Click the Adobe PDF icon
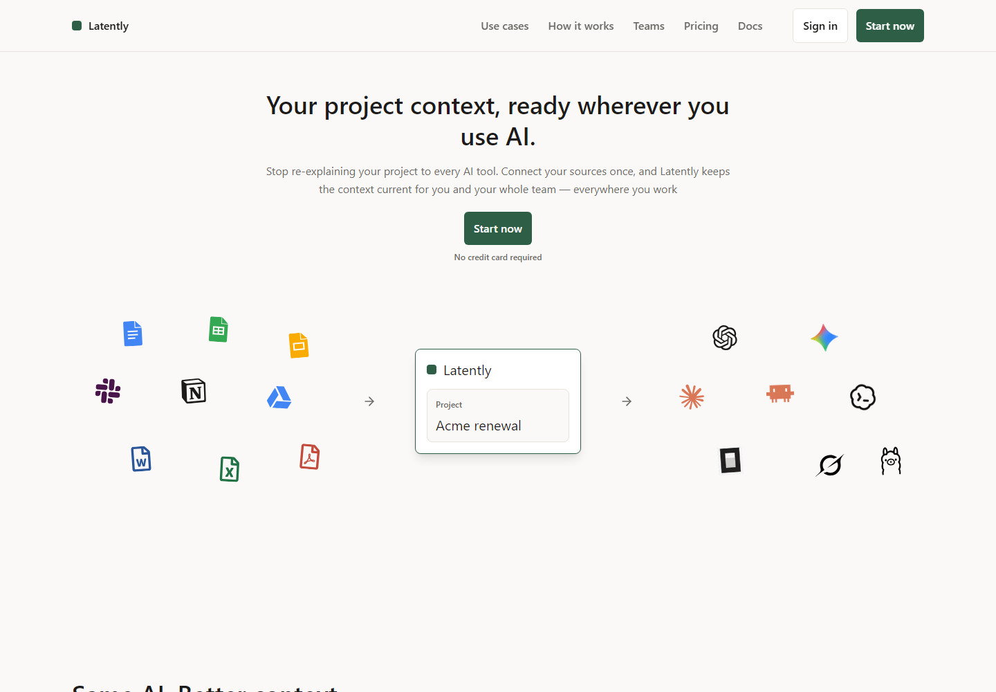Image resolution: width=996 pixels, height=692 pixels. click(310, 457)
